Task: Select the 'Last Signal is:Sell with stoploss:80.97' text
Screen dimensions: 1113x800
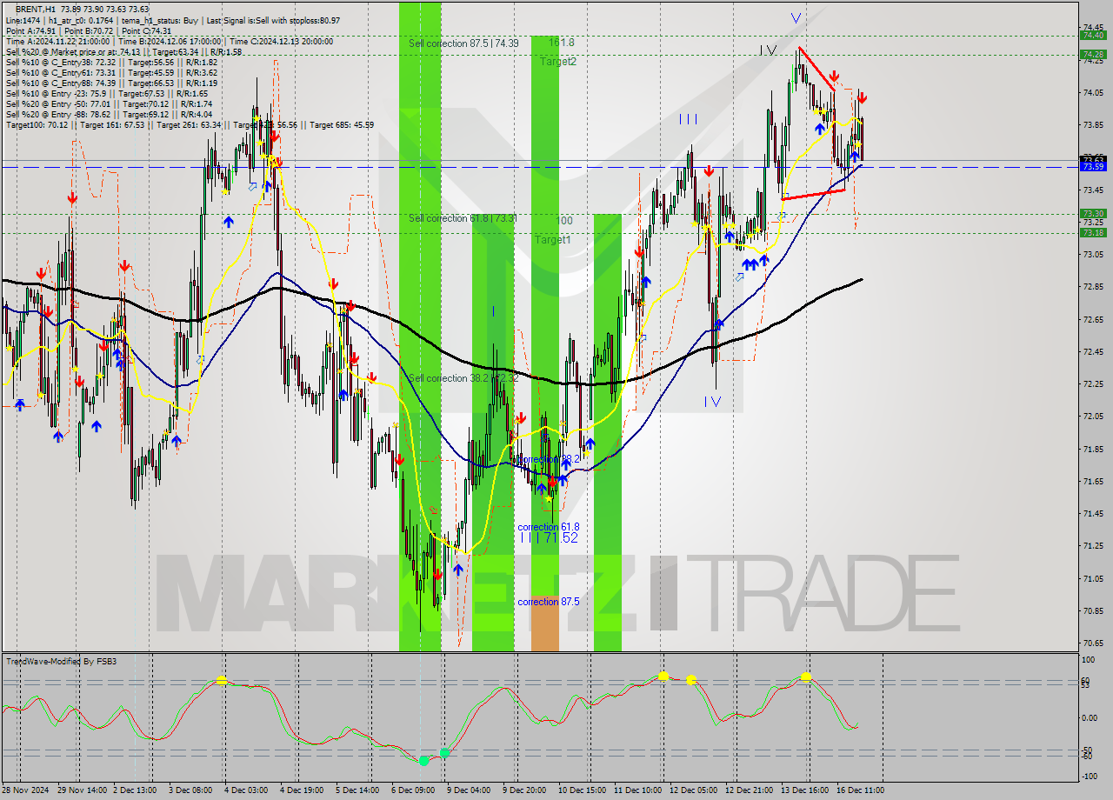Action: (x=273, y=20)
